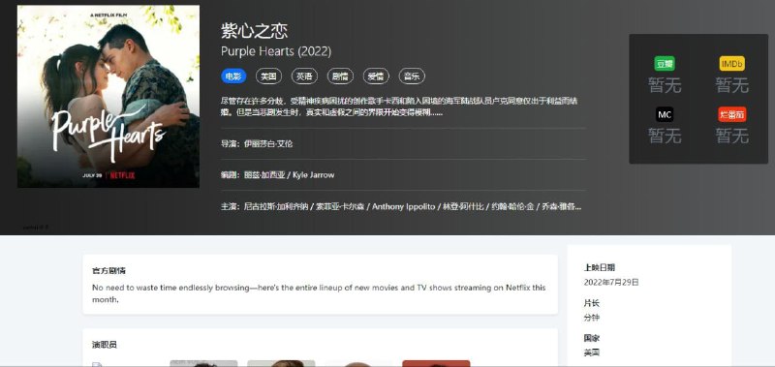Click the 上映日期 label
The image size is (775, 367).
click(x=600, y=267)
